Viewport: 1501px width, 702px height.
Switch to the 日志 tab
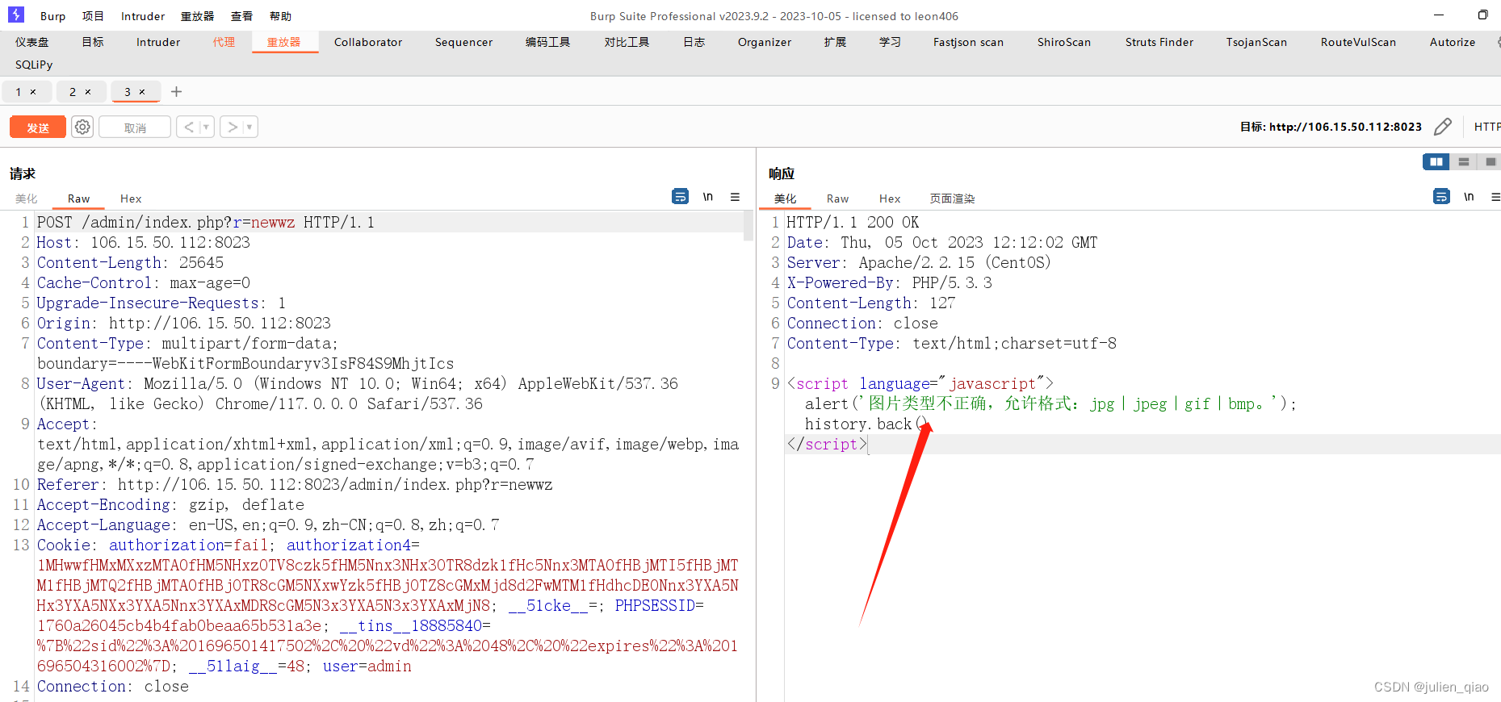694,42
